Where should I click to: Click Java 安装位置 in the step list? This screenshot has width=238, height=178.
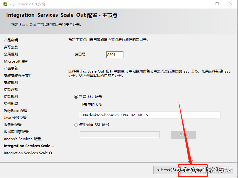pyautogui.click(x=15, y=118)
